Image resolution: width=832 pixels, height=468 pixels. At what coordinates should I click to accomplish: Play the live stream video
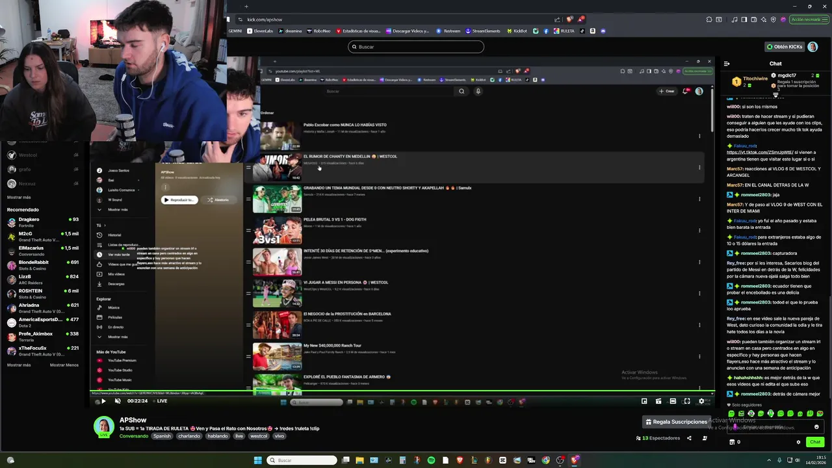pyautogui.click(x=103, y=401)
